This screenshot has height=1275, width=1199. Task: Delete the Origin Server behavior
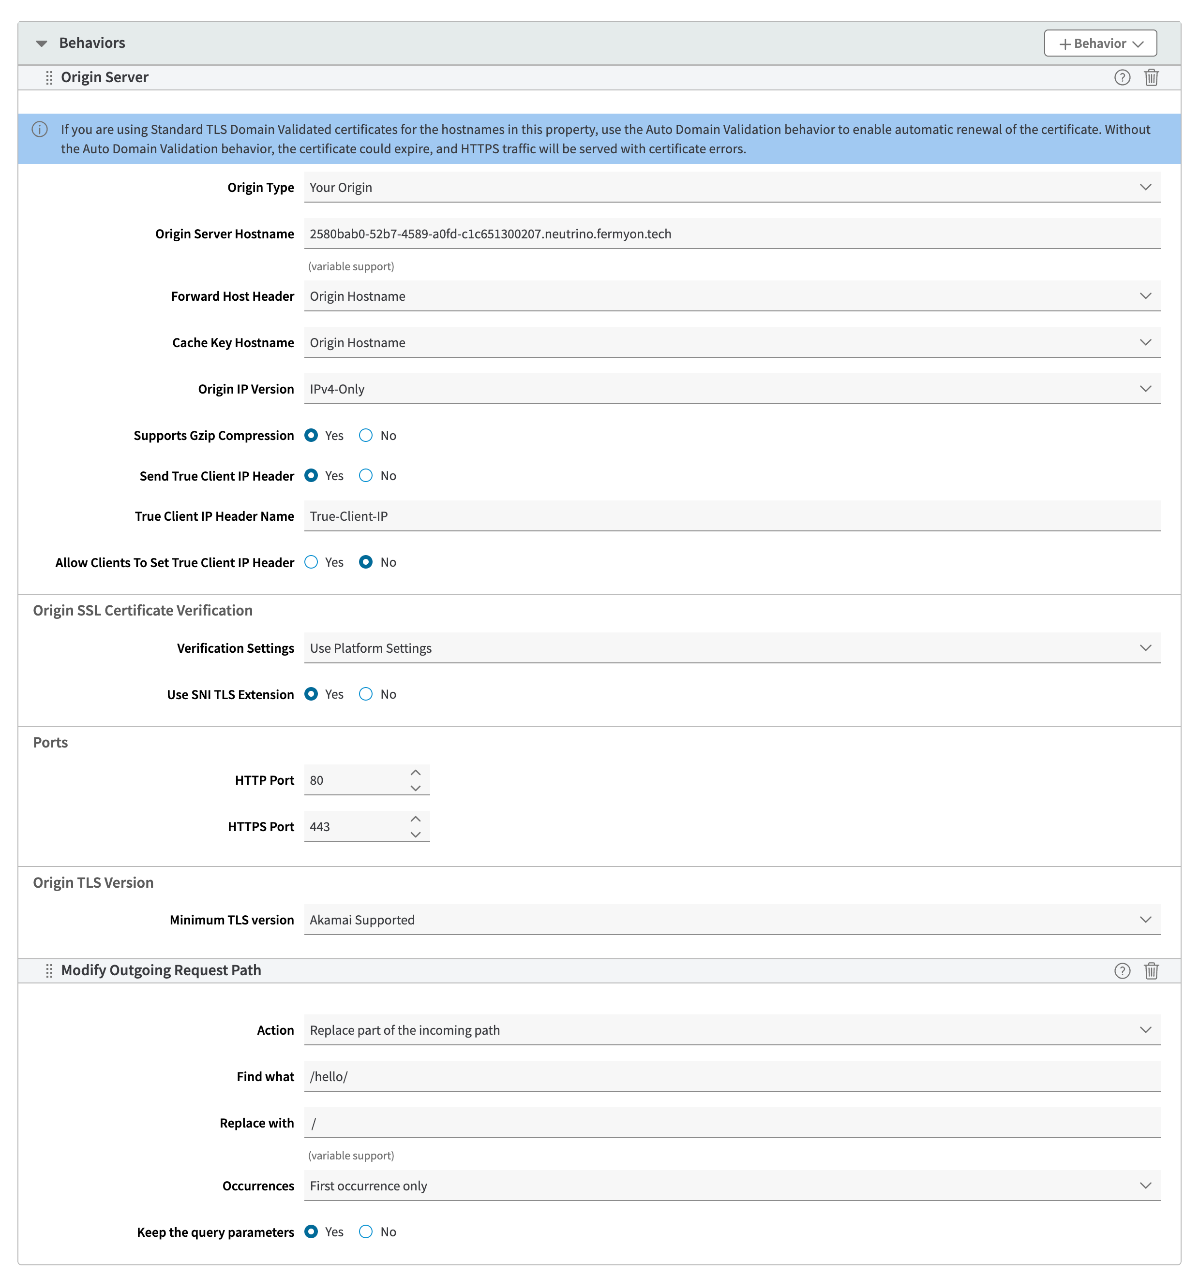pos(1151,78)
